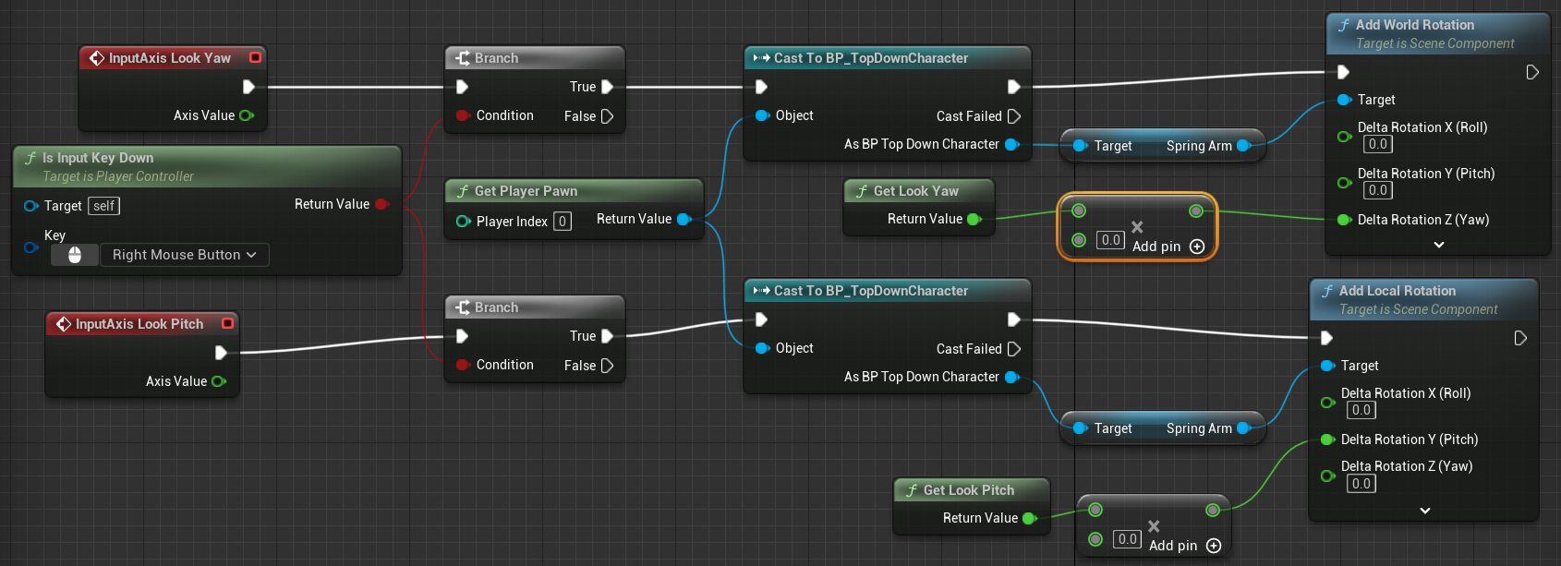This screenshot has height=566, width=1561.
Task: Click the Target pin of Is Input Key Down
Action: tap(31, 206)
